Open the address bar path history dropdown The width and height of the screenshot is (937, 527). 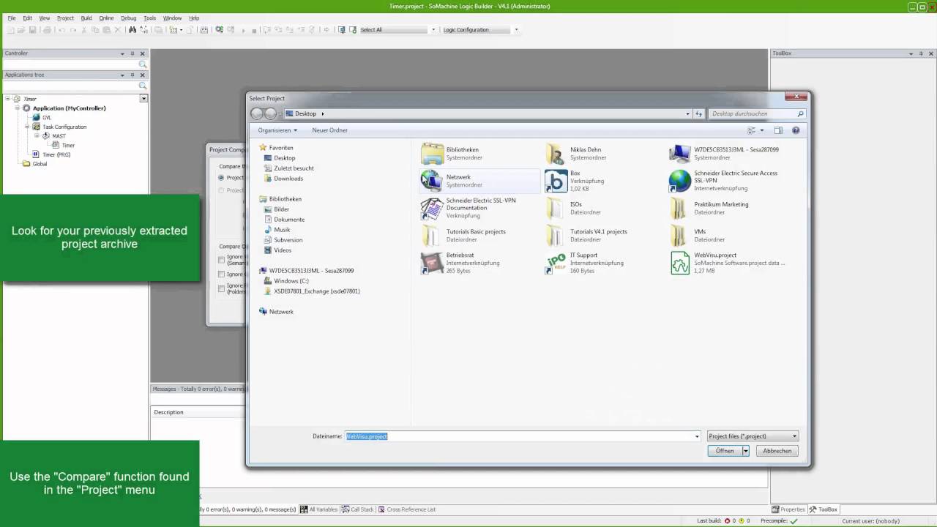(687, 113)
